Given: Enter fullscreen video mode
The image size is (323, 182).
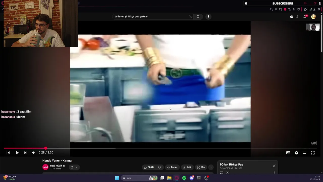Looking at the screenshot, I should coord(313,153).
